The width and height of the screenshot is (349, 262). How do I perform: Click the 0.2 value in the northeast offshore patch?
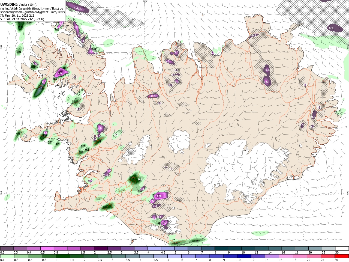pyautogui.click(x=331, y=28)
